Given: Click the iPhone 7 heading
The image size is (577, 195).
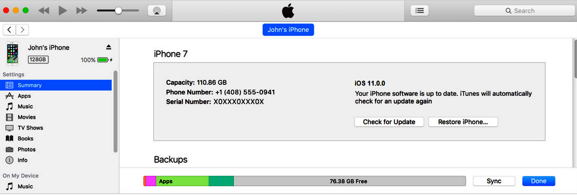Looking at the screenshot, I should [x=171, y=54].
